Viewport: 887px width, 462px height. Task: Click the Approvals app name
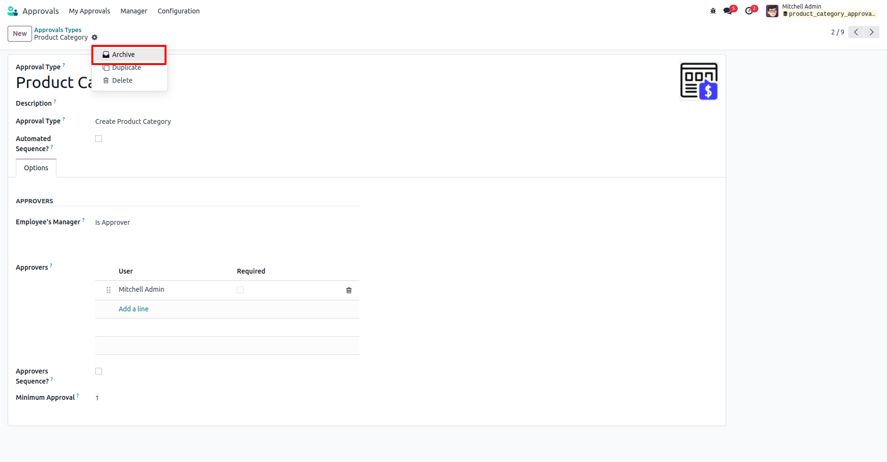tap(41, 11)
